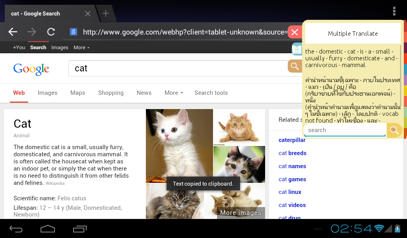
Task: Expand the More dropdown in the results tabs
Action: point(174,93)
